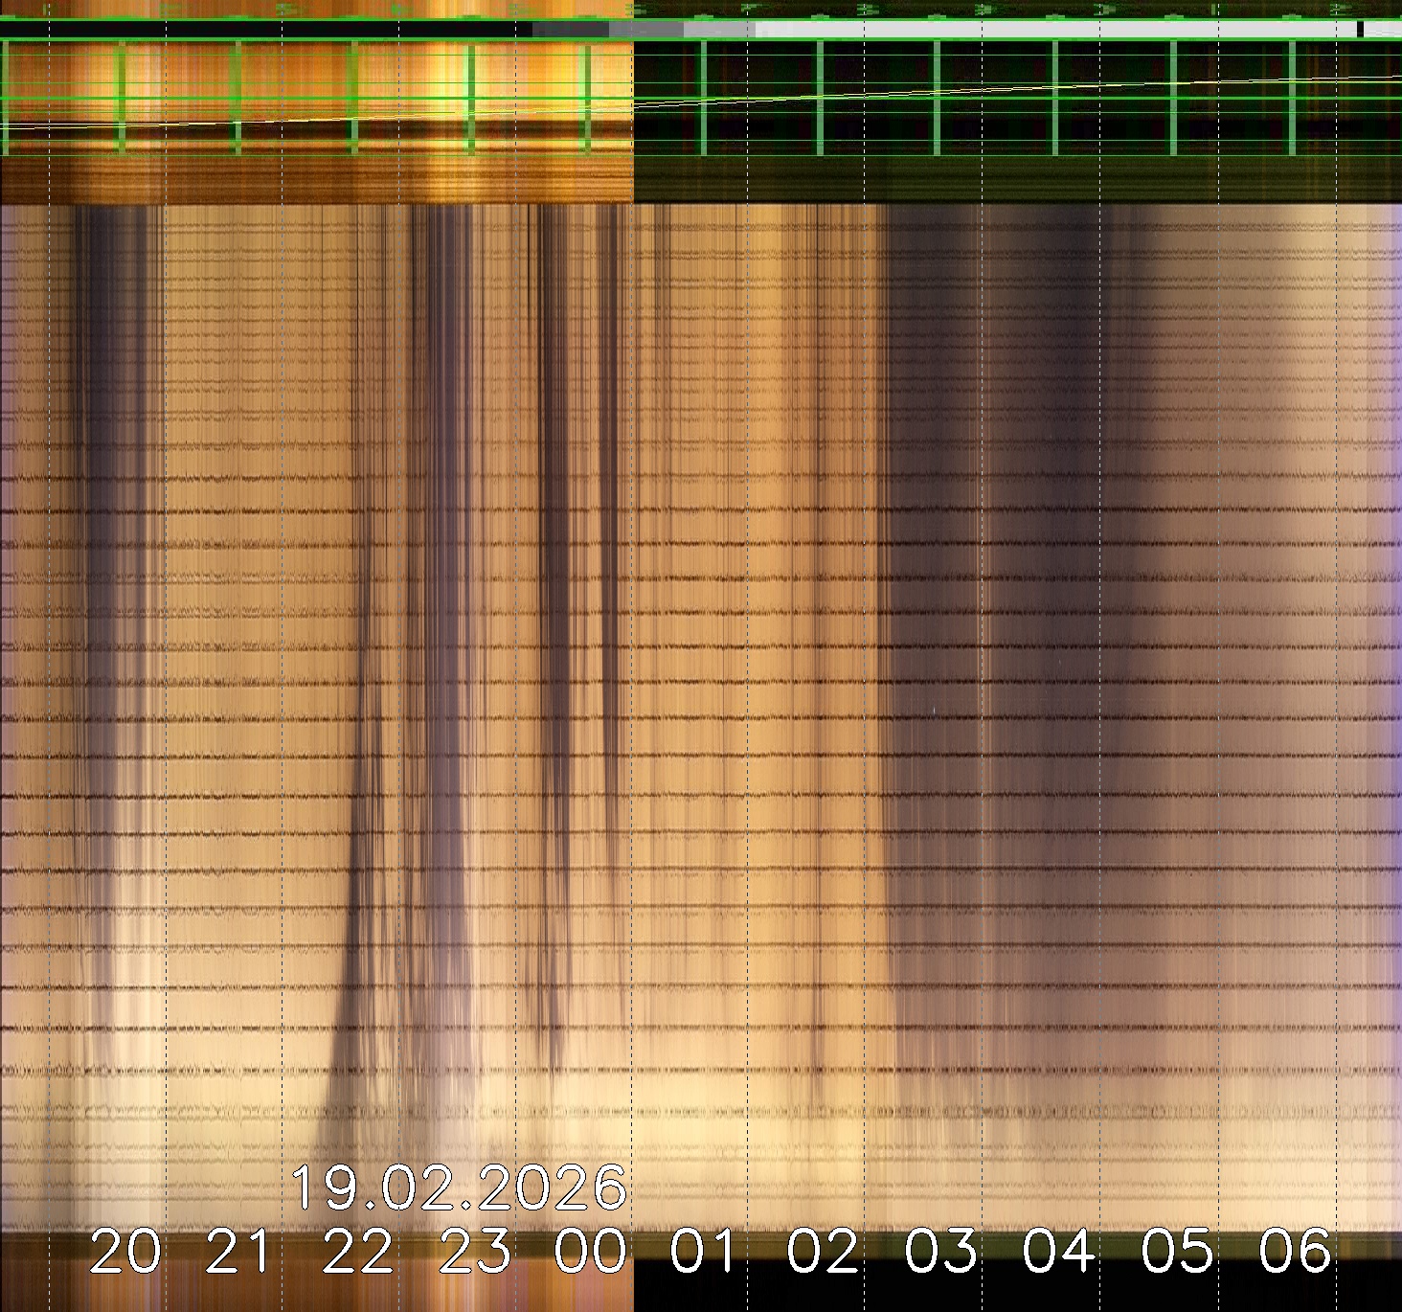
Task: Click the white section of the top status bar
Action: 1053,30
